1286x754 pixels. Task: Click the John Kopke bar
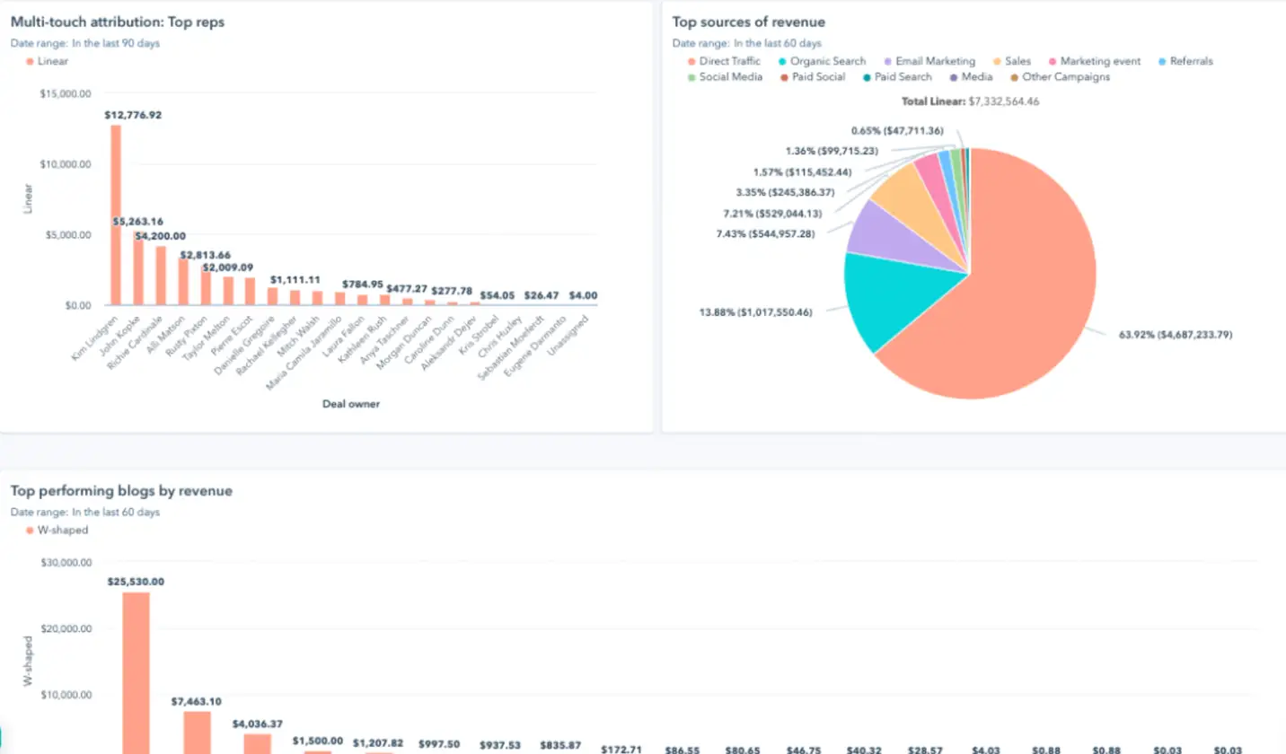click(x=138, y=267)
